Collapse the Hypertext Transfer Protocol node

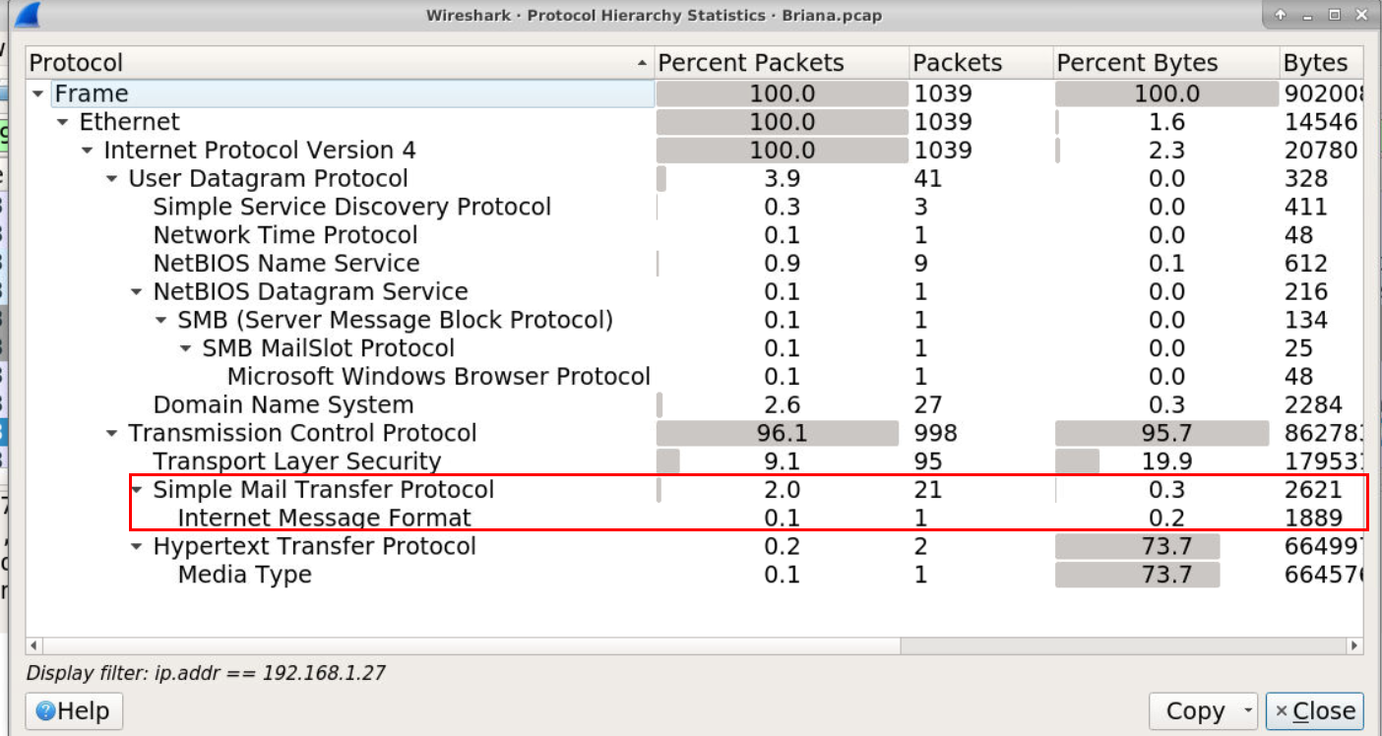[x=136, y=547]
